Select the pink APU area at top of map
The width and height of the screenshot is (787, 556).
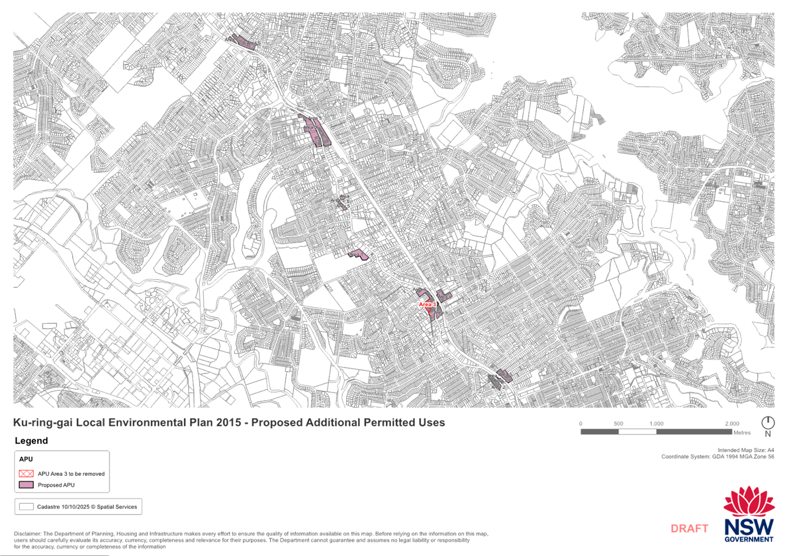pyautogui.click(x=243, y=42)
